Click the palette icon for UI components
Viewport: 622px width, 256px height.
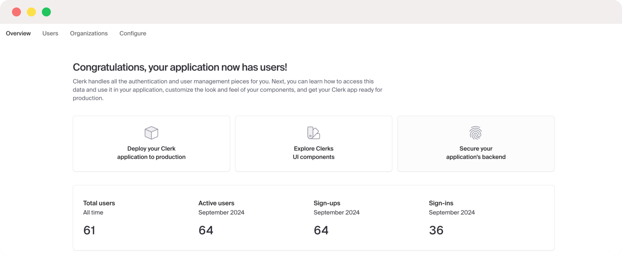tap(313, 133)
